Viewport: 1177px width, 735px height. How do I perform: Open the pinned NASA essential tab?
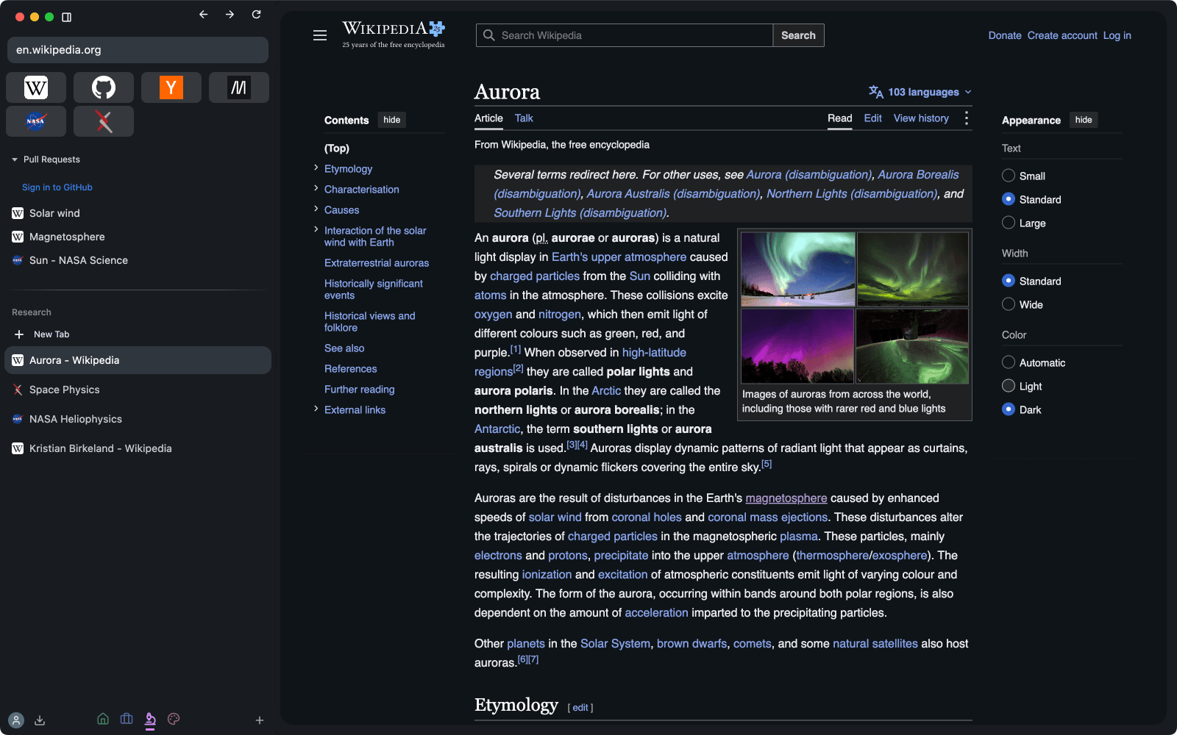[x=36, y=121]
